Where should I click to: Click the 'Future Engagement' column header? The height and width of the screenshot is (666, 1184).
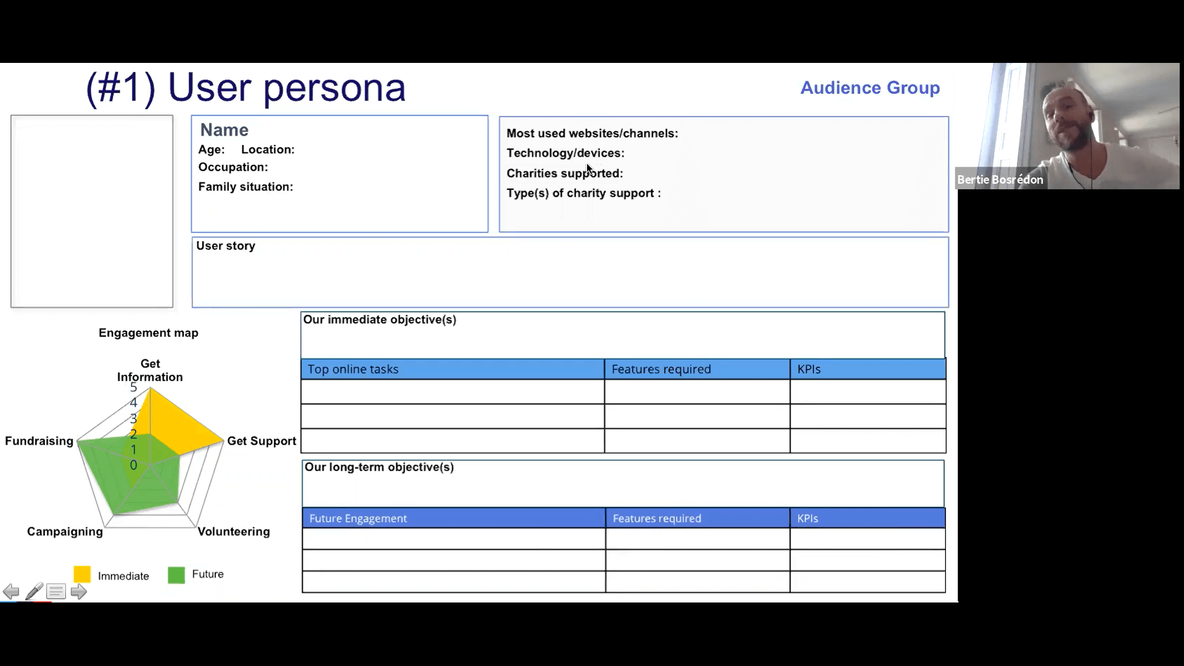pos(454,518)
